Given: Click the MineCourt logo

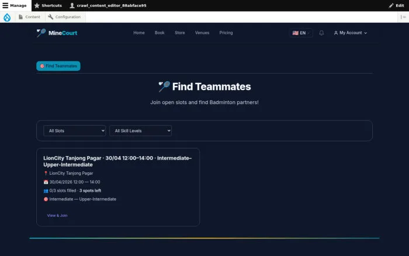Looking at the screenshot, I should (x=57, y=33).
